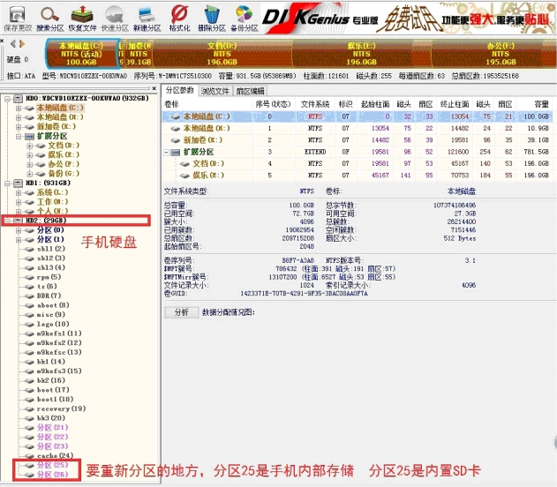Click the 删除分区 delete partition icon
The width and height of the screenshot is (557, 487).
[x=212, y=19]
